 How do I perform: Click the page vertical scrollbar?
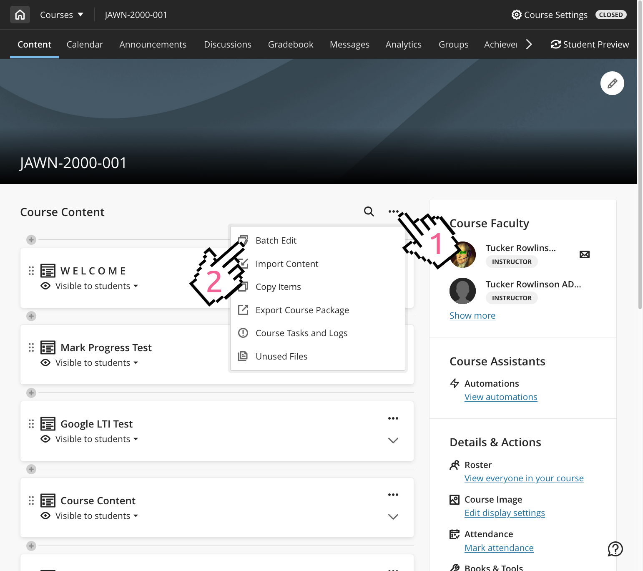[x=640, y=167]
